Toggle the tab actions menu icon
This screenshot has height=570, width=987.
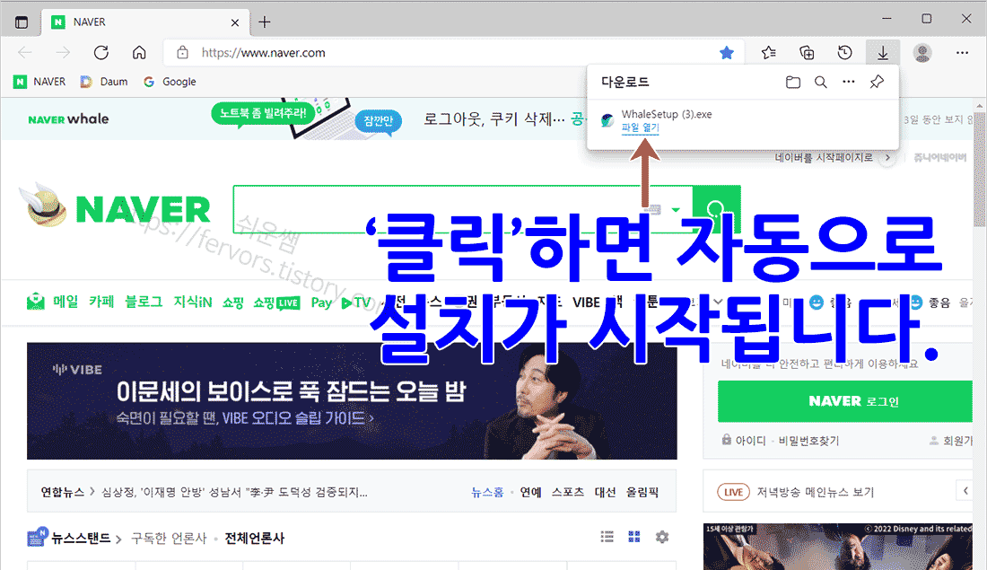pyautogui.click(x=22, y=22)
